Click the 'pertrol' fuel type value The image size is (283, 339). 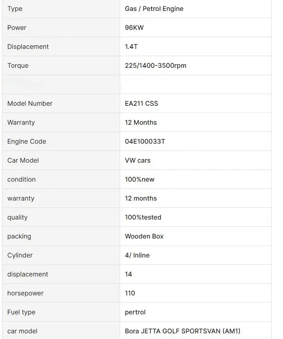135,312
